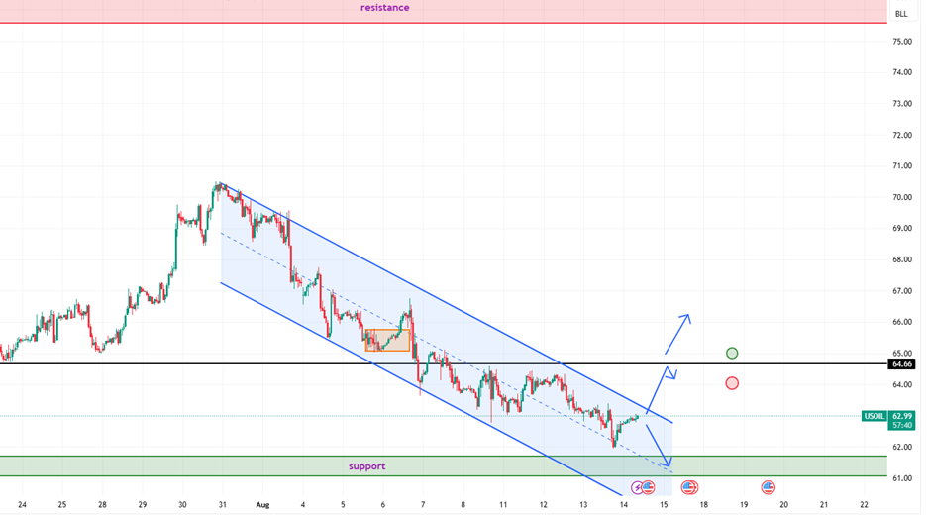This screenshot has width=927, height=515.
Task: Select the red circle marker near 64.00
Action: tap(732, 383)
